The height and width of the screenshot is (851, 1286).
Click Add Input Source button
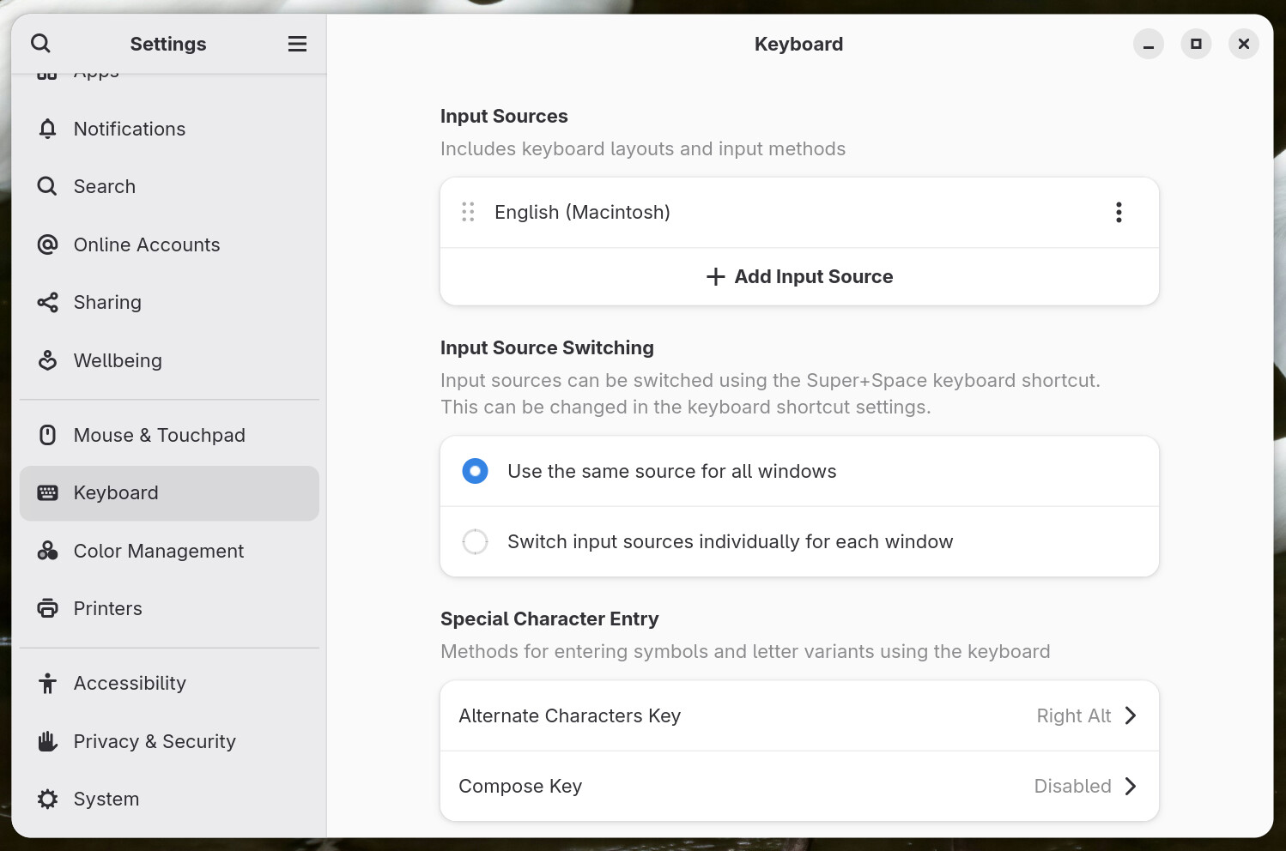click(x=799, y=276)
